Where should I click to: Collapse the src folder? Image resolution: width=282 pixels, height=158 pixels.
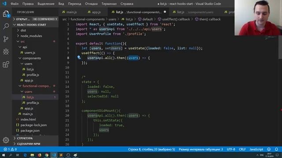click(22, 41)
